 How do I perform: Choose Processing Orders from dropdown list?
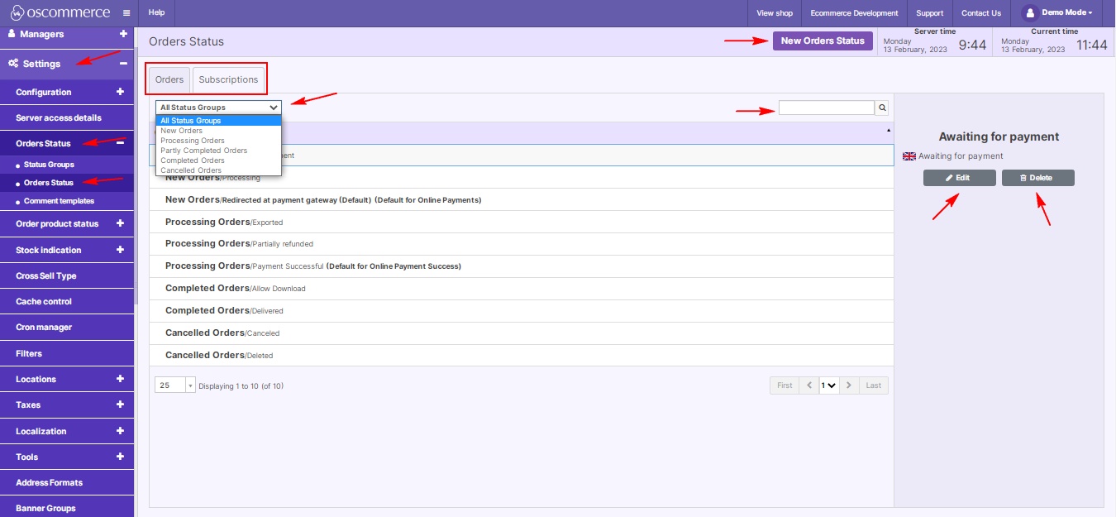pyautogui.click(x=192, y=141)
